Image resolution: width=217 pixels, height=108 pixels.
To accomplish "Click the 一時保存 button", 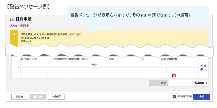I will click(56, 97).
